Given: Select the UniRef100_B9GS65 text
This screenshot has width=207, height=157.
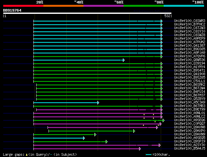Looking at the screenshot, I should pos(190,49).
